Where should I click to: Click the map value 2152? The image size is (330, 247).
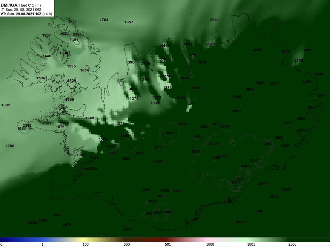click(299, 60)
